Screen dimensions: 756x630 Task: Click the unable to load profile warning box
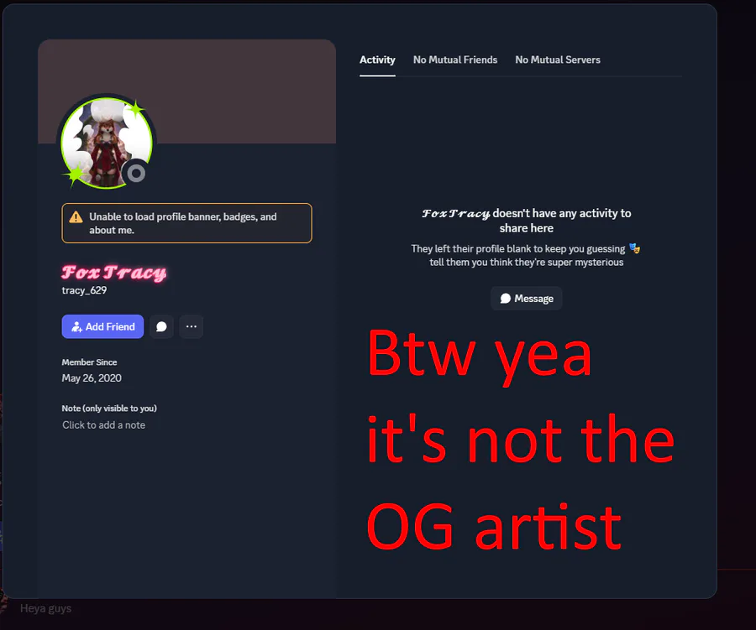[x=186, y=223]
